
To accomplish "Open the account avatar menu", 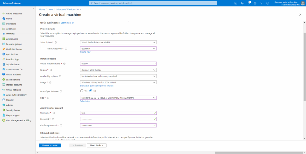I will 302,3.
